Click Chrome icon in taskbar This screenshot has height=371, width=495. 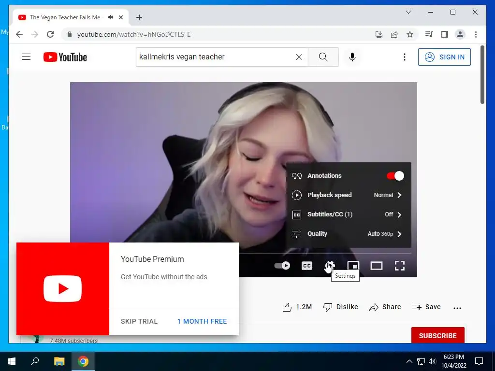(83, 361)
